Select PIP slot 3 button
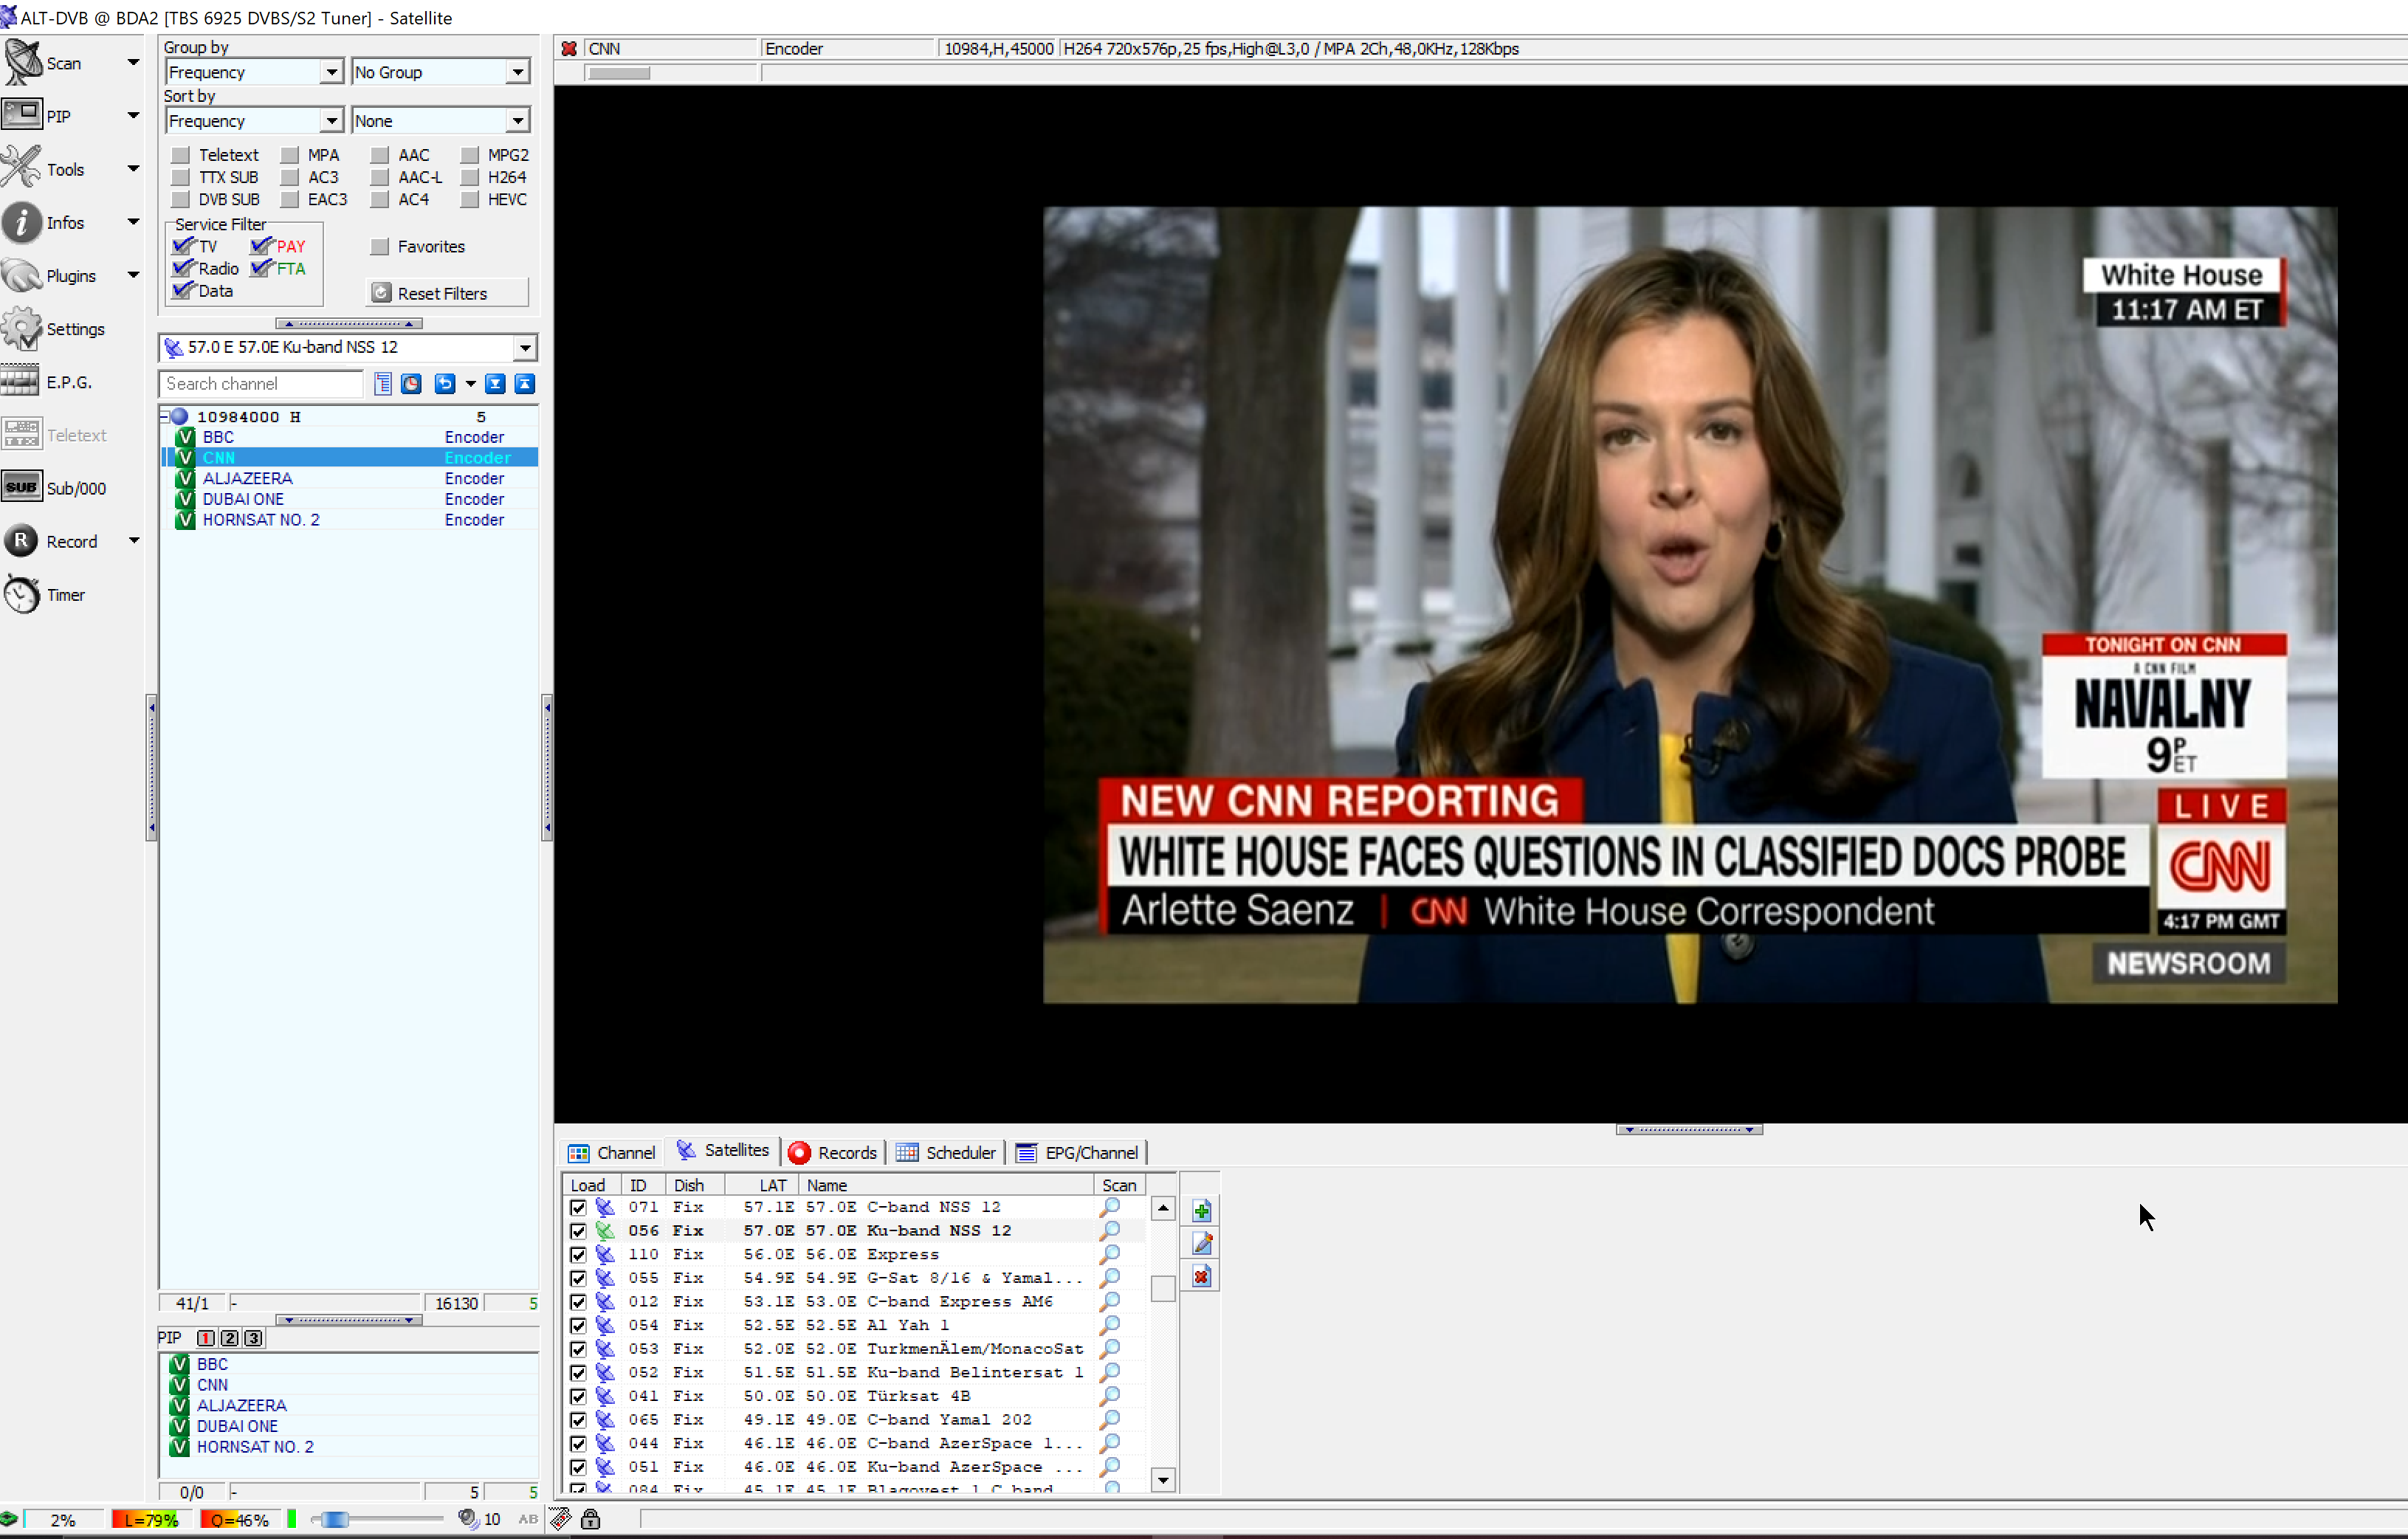The width and height of the screenshot is (2408, 1539). (254, 1338)
